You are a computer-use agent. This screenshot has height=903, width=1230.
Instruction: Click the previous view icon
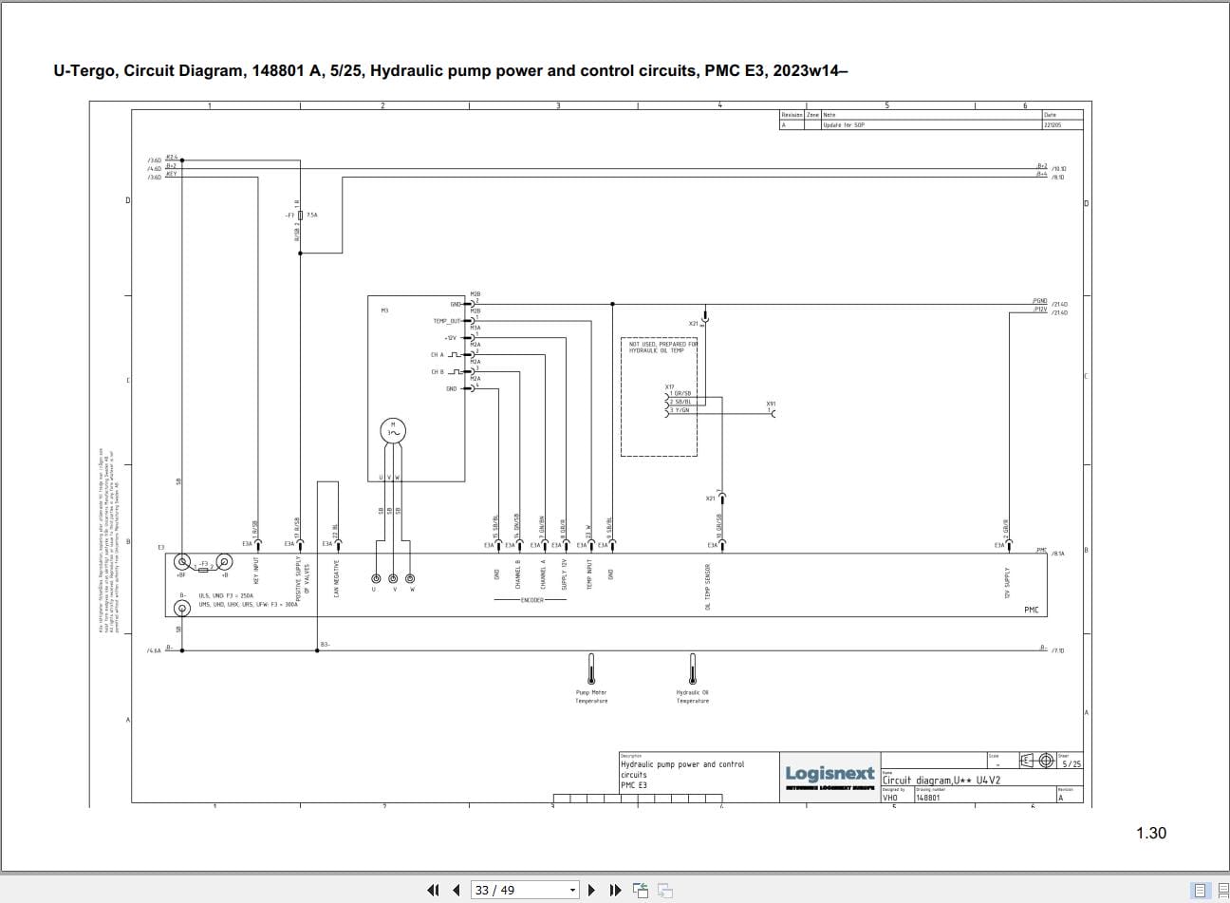pyautogui.click(x=641, y=890)
